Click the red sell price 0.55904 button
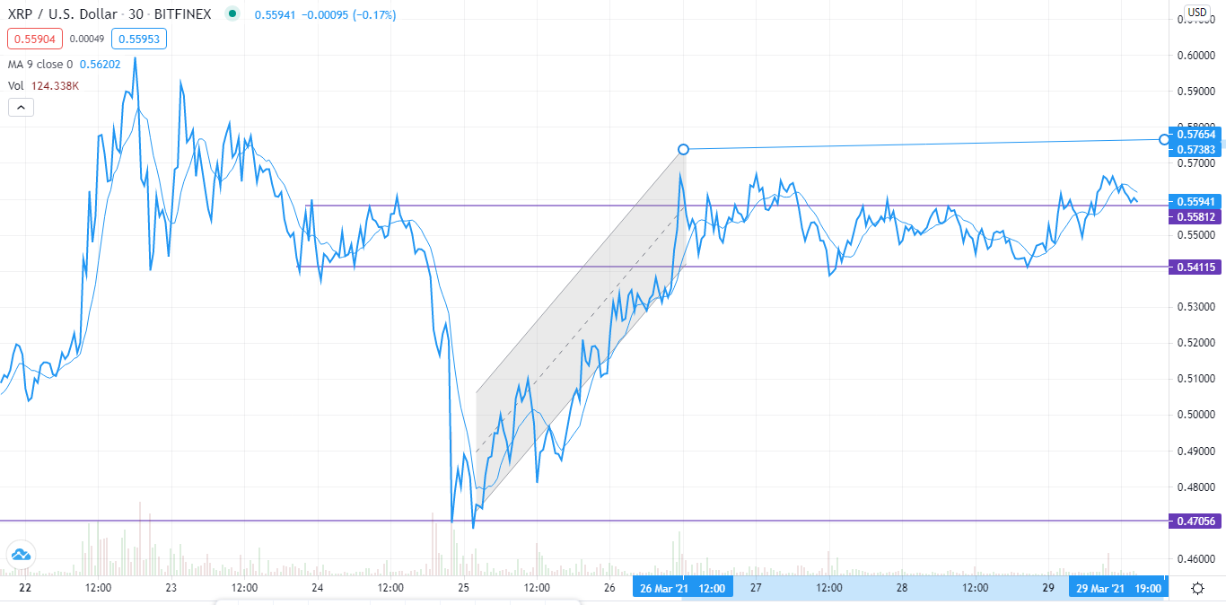 pyautogui.click(x=31, y=39)
